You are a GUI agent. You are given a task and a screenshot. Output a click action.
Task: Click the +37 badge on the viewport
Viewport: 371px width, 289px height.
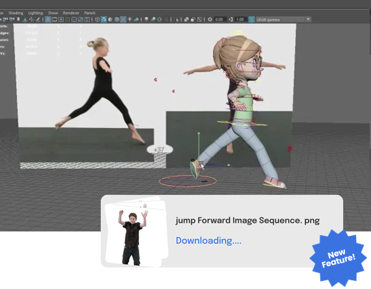(x=160, y=150)
